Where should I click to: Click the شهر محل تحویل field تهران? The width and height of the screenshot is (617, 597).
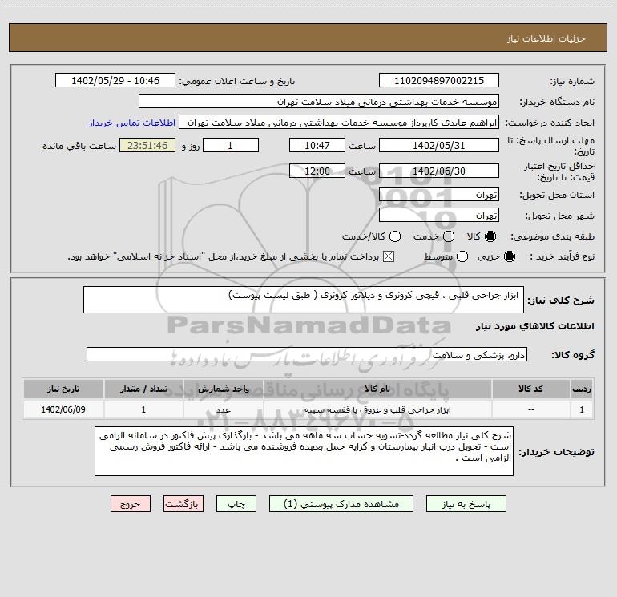pyautogui.click(x=439, y=215)
